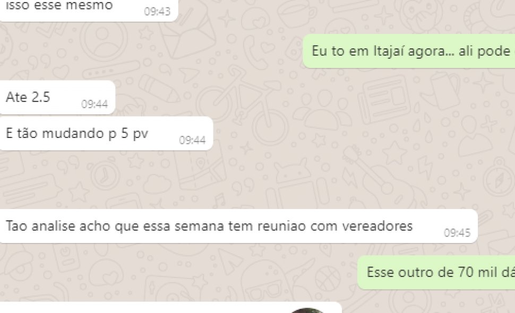515x313 pixels.
Task: Click the 09:44 timestamp beside "Ate 2.5"
Action: click(x=95, y=104)
